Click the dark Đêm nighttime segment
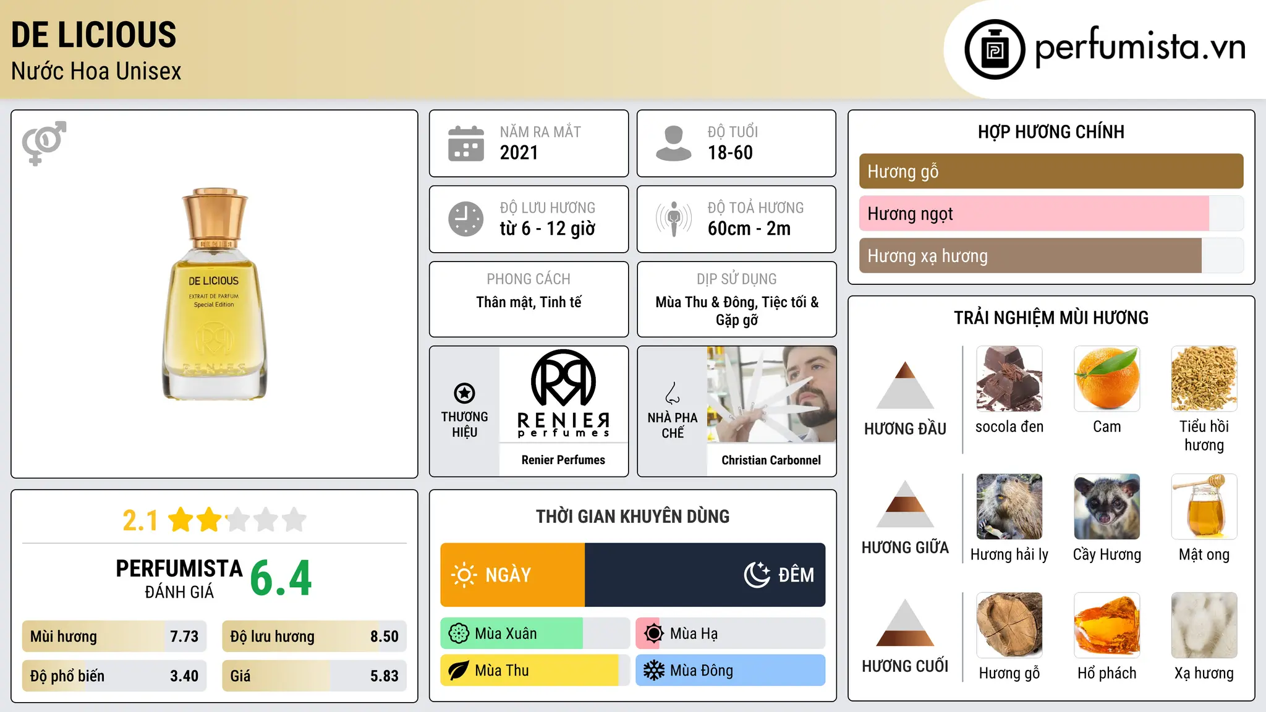This screenshot has height=712, width=1266. coord(705,575)
